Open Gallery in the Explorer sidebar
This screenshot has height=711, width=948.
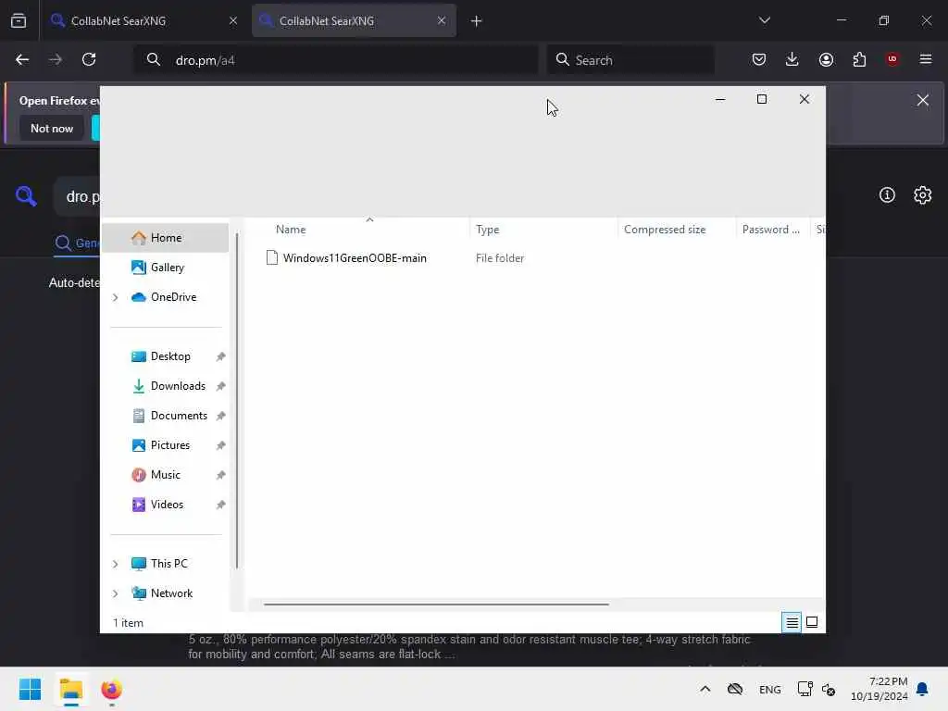(167, 268)
